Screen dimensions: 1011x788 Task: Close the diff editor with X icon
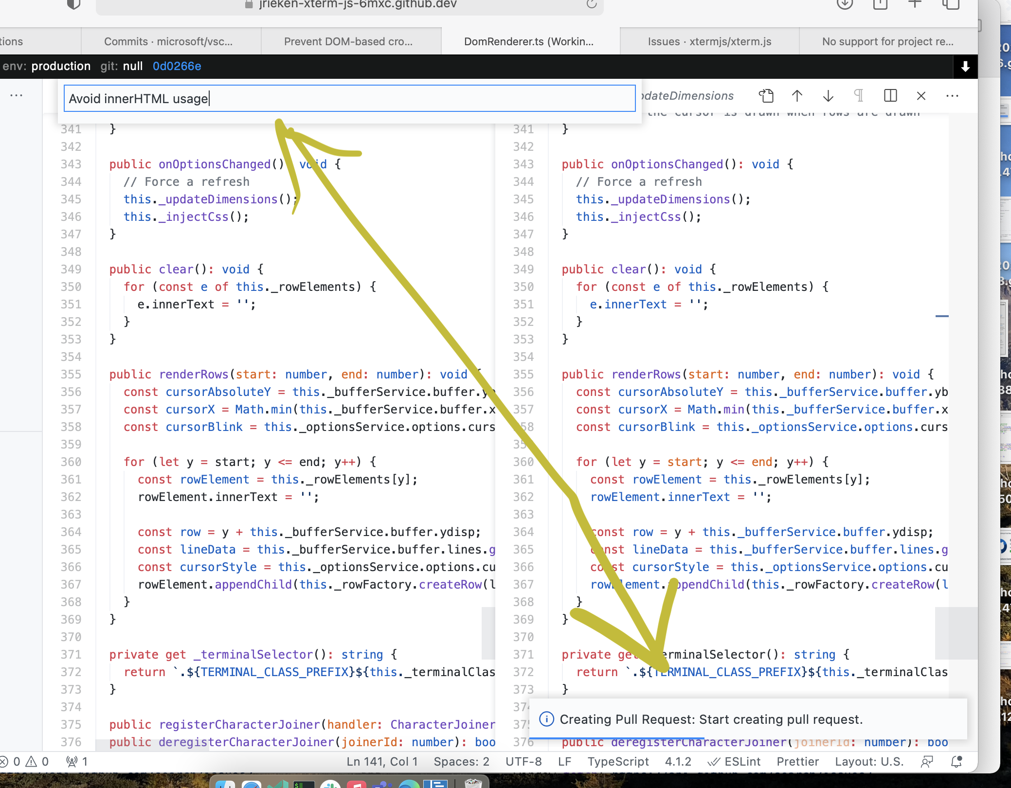point(921,96)
